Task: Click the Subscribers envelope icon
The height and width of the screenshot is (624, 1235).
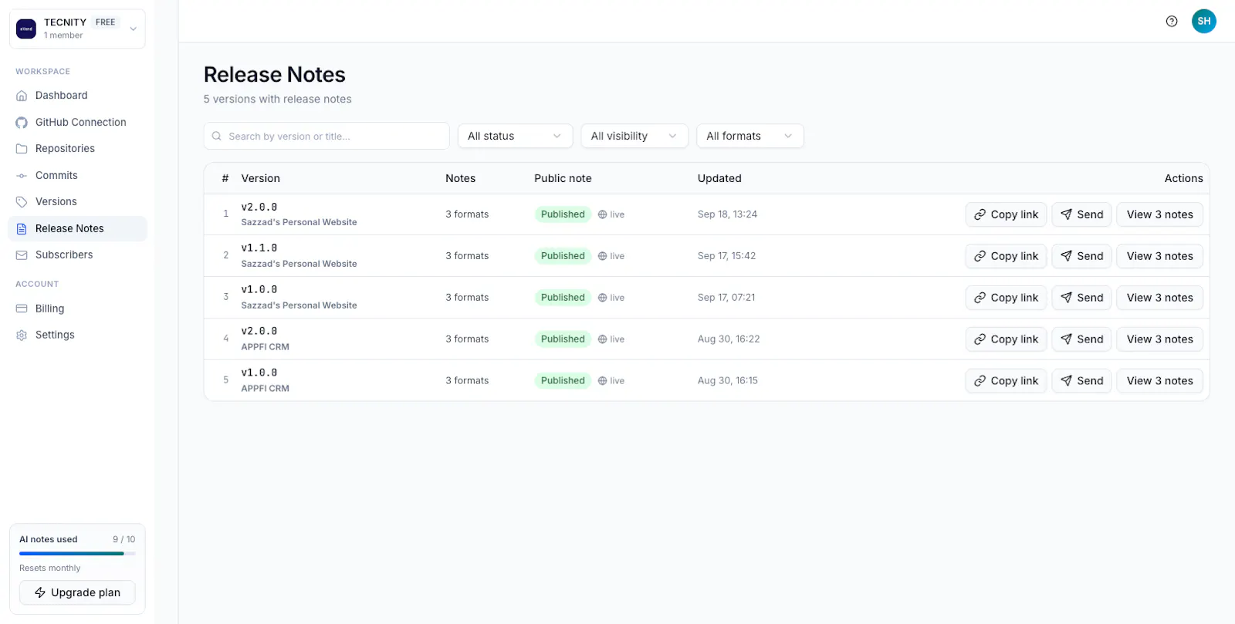Action: click(22, 255)
